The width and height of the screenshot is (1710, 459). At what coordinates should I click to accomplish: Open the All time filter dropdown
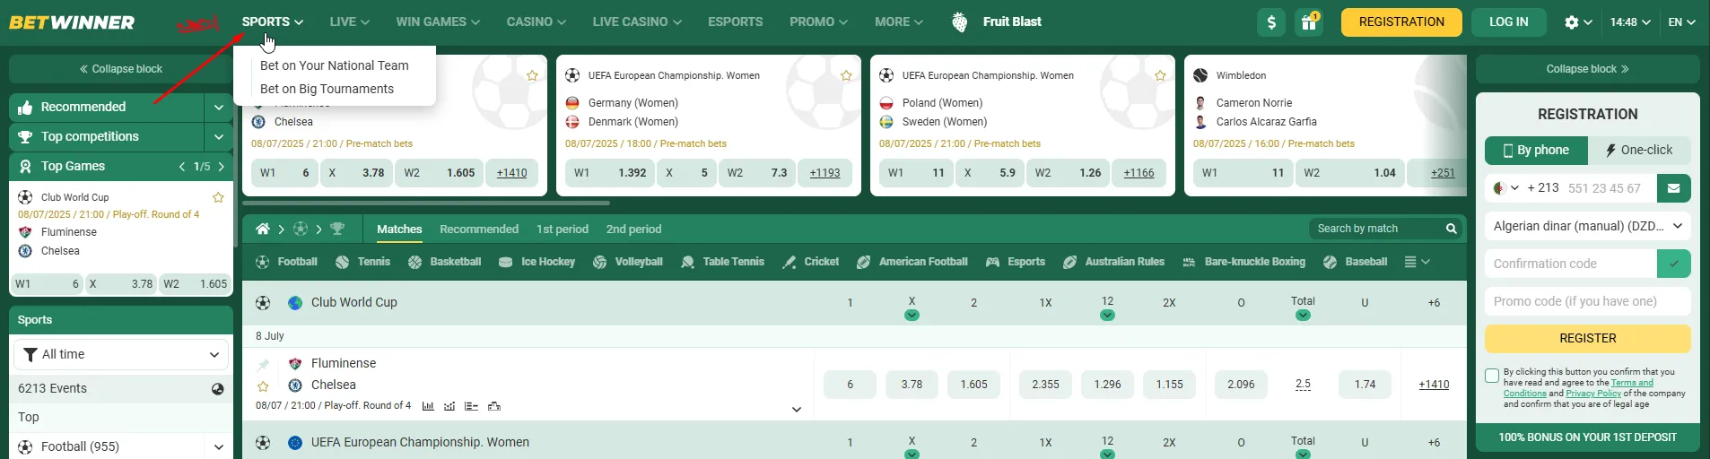(121, 354)
